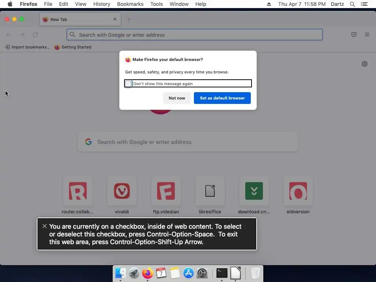Viewport: 376px width, 282px height.
Task: Click Set as default browser
Action: [x=222, y=98]
